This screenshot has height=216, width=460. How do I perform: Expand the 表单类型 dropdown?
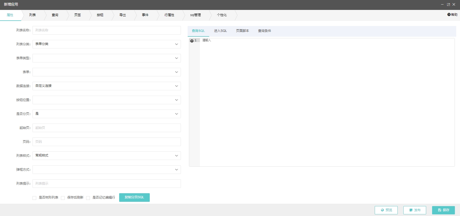pos(107,58)
